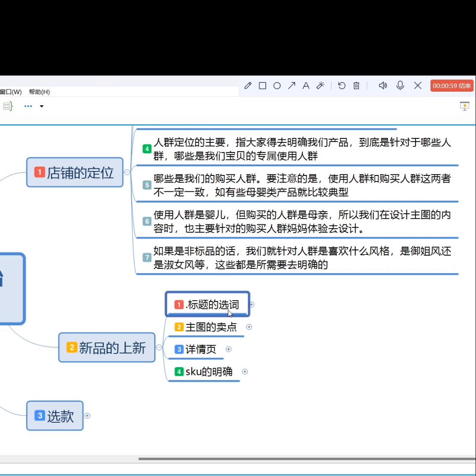Start slideshow via the presentation icon
Image resolution: width=476 pixels, height=476 pixels.
pos(465,106)
